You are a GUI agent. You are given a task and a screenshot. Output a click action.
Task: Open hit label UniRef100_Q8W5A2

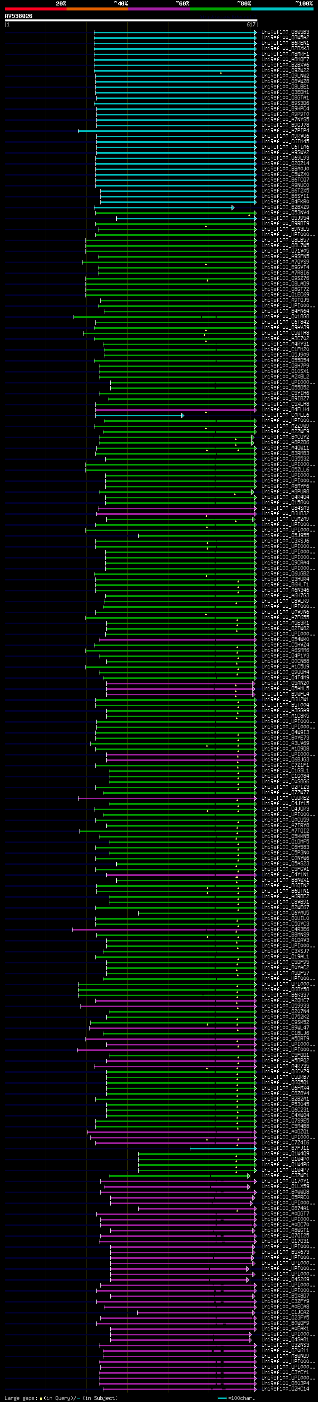click(285, 38)
